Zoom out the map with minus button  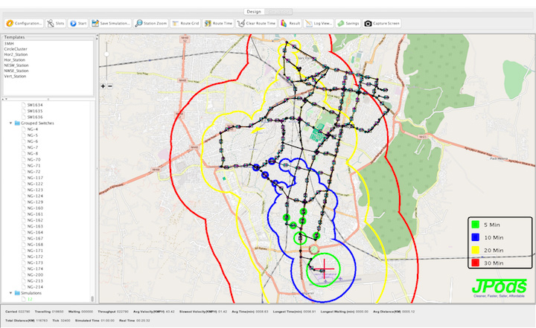(x=110, y=86)
